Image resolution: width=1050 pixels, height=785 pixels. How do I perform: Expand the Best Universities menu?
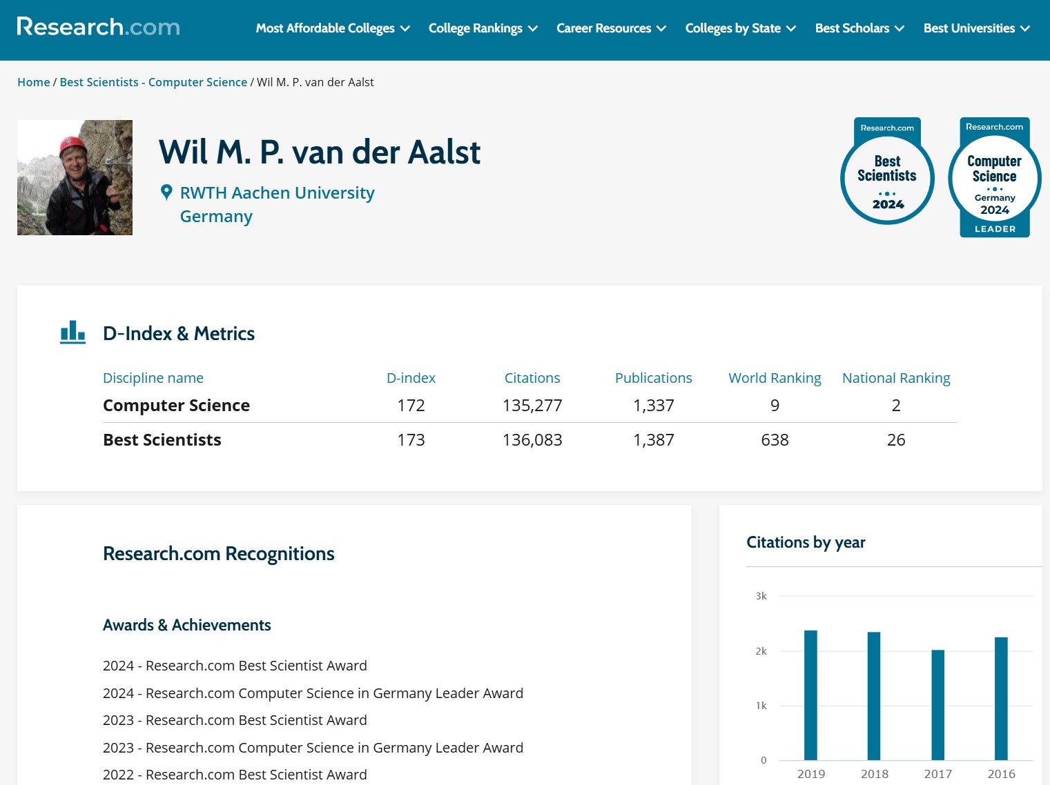pyautogui.click(x=977, y=28)
